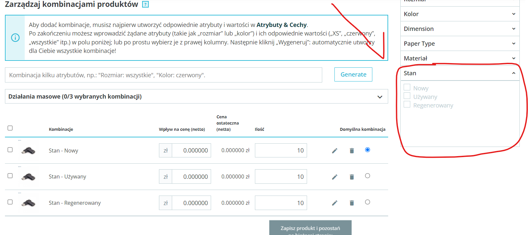Expand the Kolor attribute section
This screenshot has height=235, width=528.
(460, 14)
